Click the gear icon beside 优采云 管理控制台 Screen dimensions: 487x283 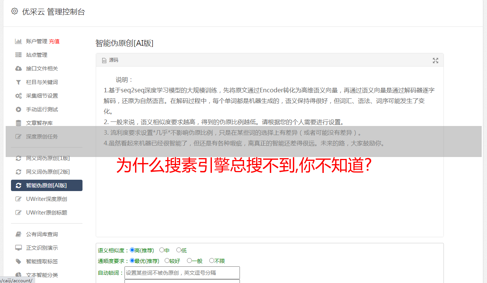pos(14,11)
